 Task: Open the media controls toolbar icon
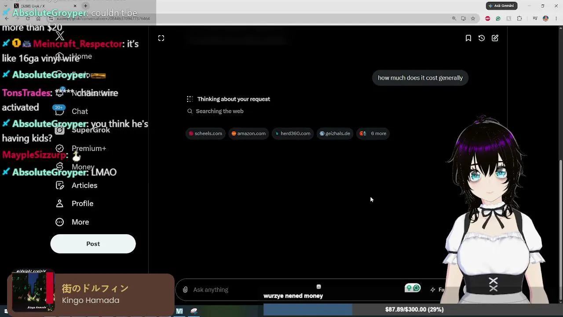(535, 18)
